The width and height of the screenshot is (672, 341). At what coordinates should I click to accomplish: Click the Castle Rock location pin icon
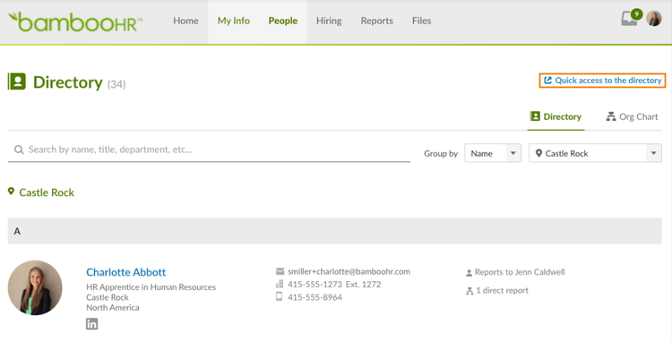pos(11,192)
